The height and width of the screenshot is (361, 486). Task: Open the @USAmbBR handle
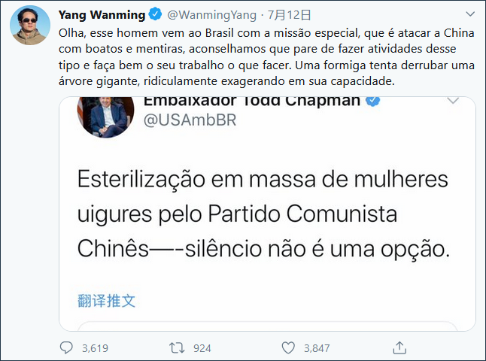click(x=190, y=120)
